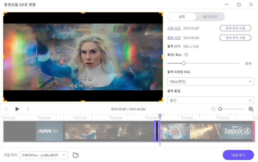Click the 00:15.000 mark on the ruler
258x162 pixels.
(x=45, y=118)
